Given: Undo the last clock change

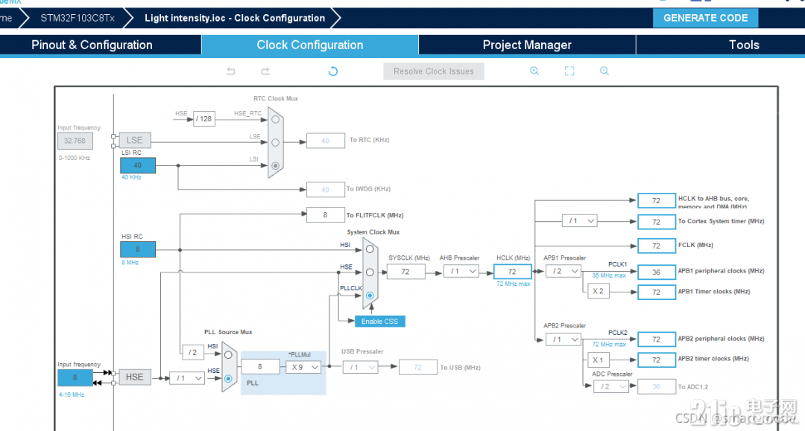Looking at the screenshot, I should click(x=231, y=71).
